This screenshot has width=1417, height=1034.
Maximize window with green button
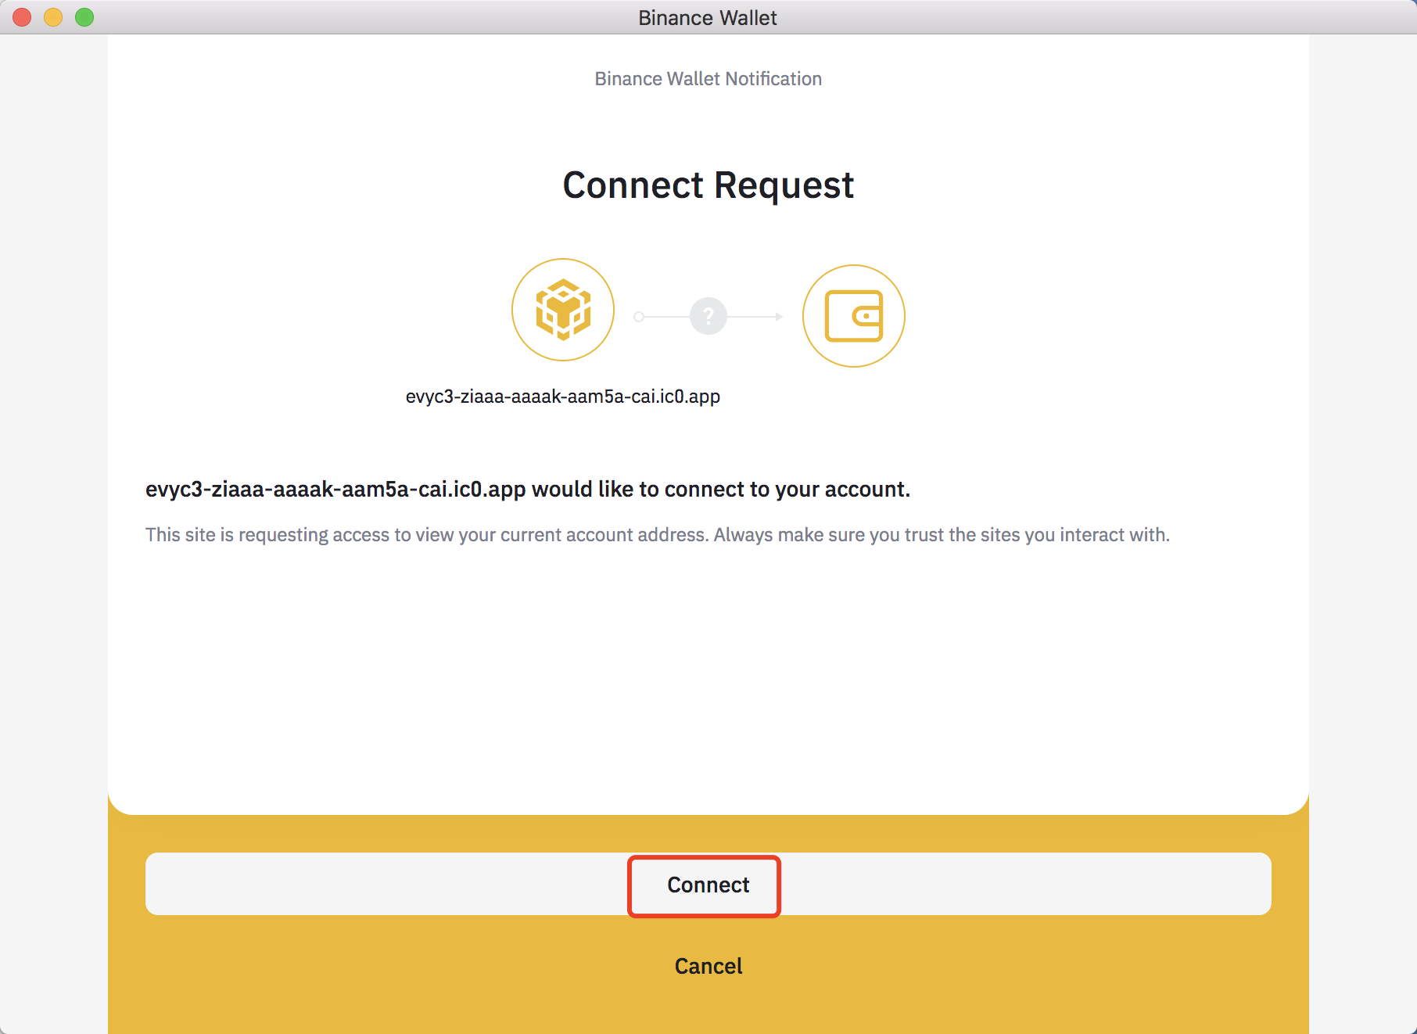pyautogui.click(x=84, y=17)
